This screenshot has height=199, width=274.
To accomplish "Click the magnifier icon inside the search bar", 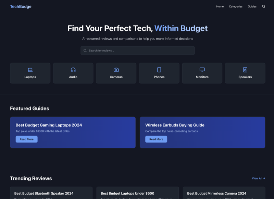I will click(x=85, y=50).
